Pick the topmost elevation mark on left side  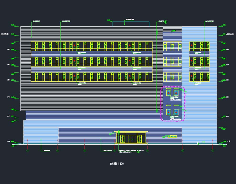[12, 25]
